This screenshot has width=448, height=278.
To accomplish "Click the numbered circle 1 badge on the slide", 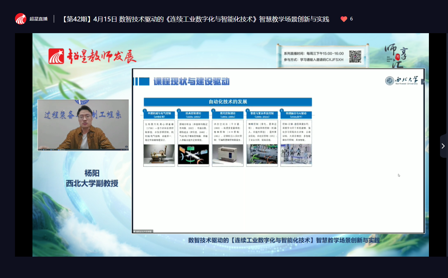I will (145, 111).
